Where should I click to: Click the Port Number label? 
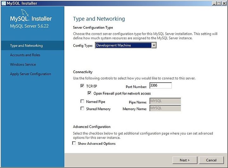(x=136, y=87)
